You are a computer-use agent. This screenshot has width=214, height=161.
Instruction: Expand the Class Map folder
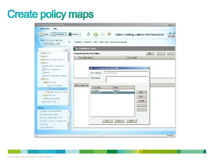[43, 95]
